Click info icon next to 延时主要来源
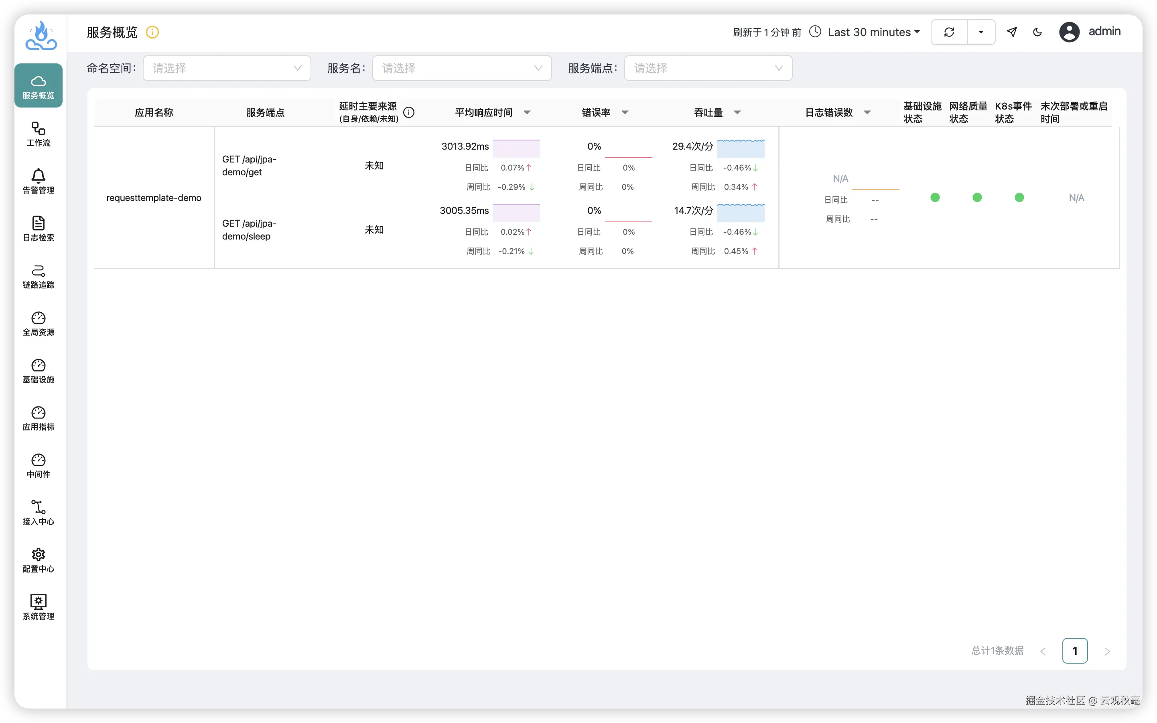The width and height of the screenshot is (1157, 723). pos(409,112)
